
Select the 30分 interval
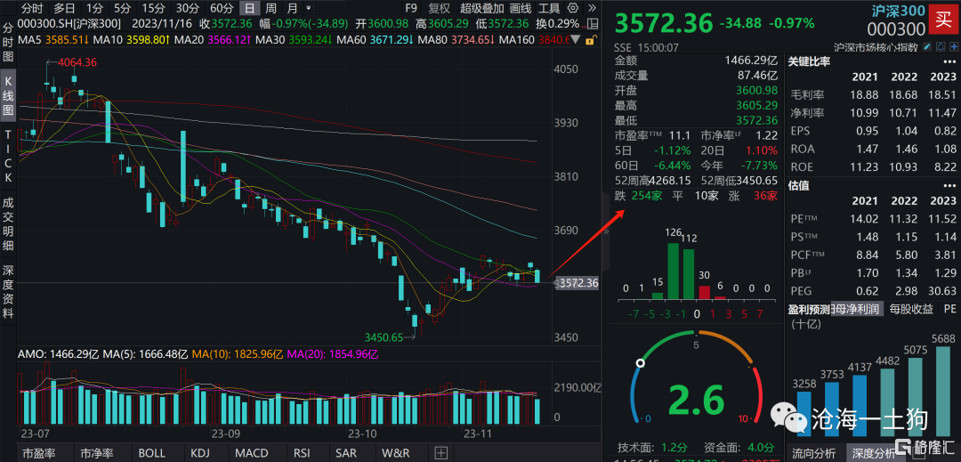pyautogui.click(x=188, y=8)
